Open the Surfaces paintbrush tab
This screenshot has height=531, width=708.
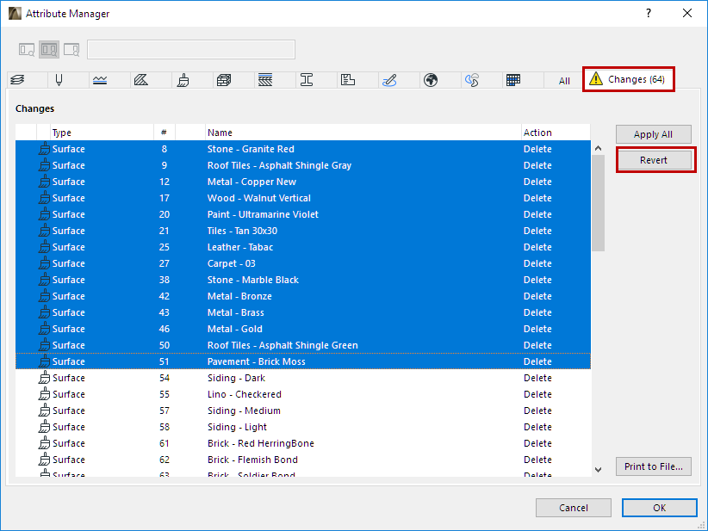pos(183,80)
